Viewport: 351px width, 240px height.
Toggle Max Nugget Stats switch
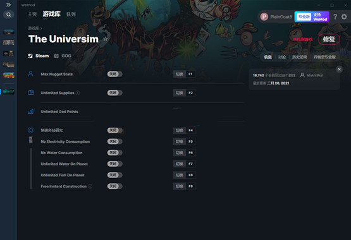[114, 74]
